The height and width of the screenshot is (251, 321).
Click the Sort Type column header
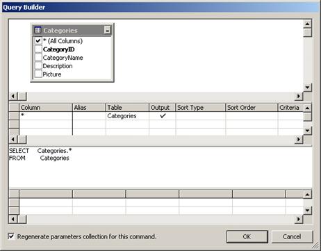pos(201,108)
